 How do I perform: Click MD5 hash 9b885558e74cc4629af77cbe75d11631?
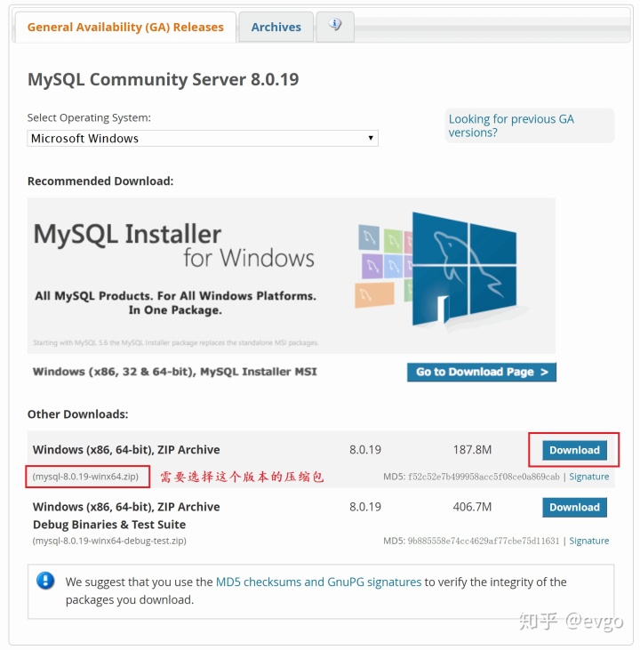(484, 541)
